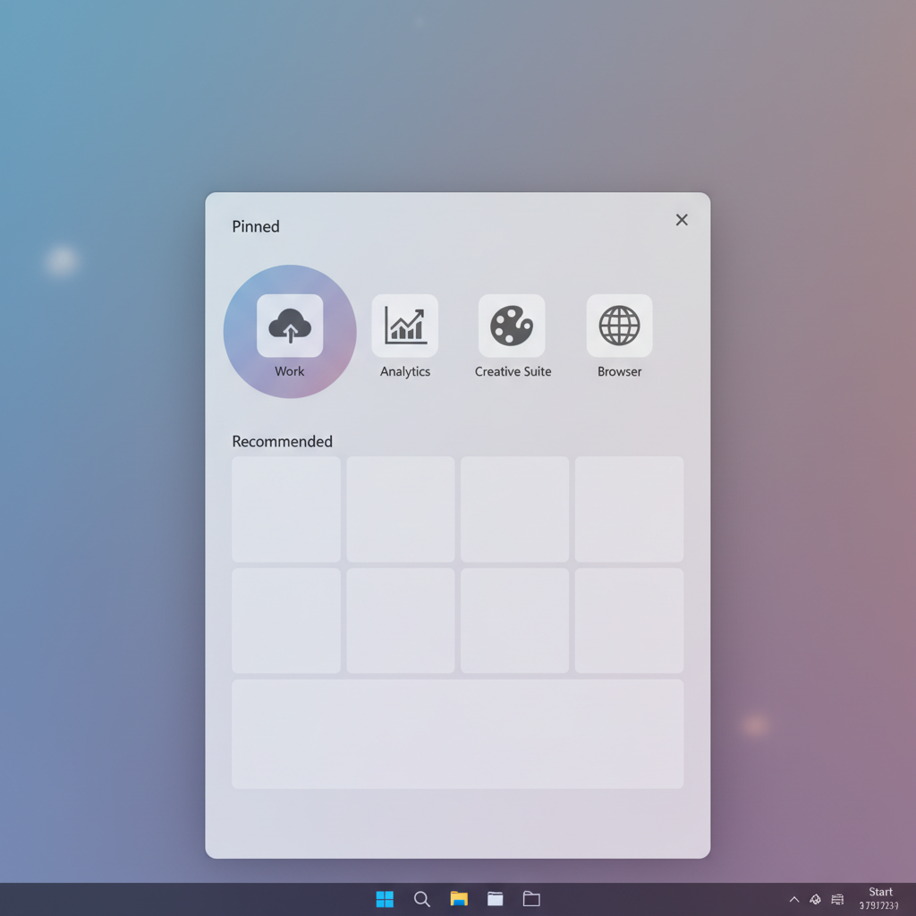
Task: Select the last tile in Recommended grid
Action: 628,619
